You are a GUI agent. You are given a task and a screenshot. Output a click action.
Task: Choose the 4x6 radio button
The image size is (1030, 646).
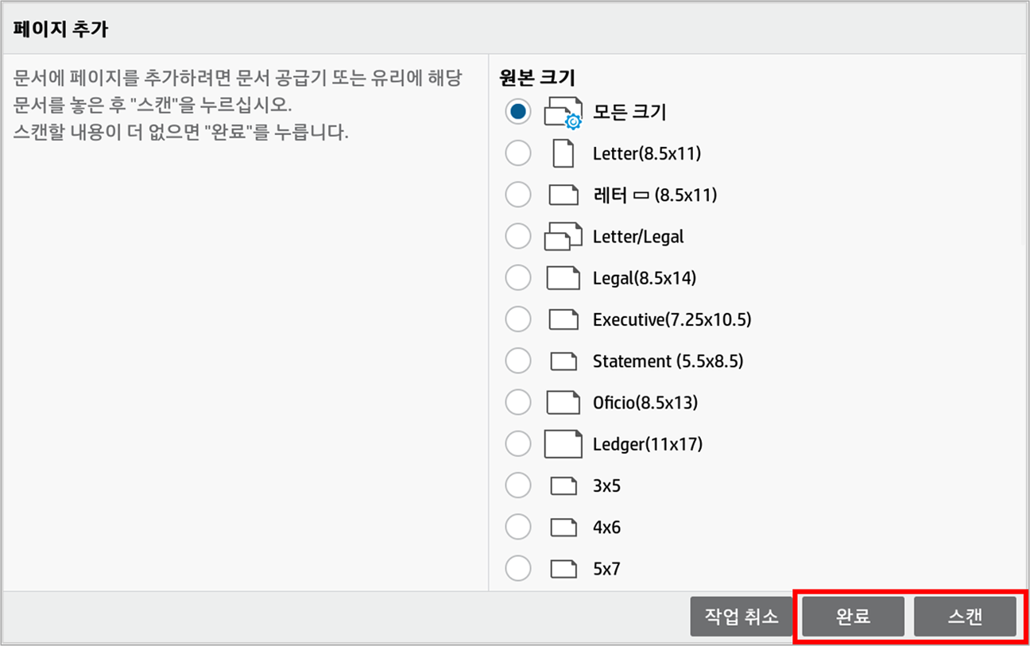pos(518,527)
